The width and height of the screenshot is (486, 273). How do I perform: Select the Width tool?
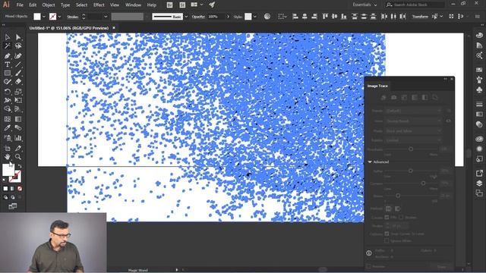[8, 100]
